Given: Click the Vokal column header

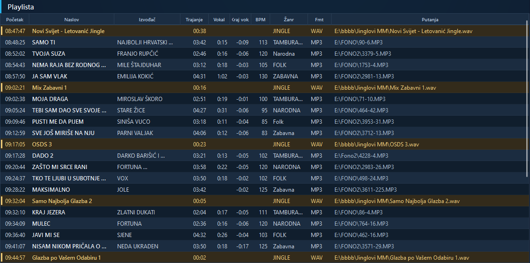Looking at the screenshot, I should coord(219,20).
